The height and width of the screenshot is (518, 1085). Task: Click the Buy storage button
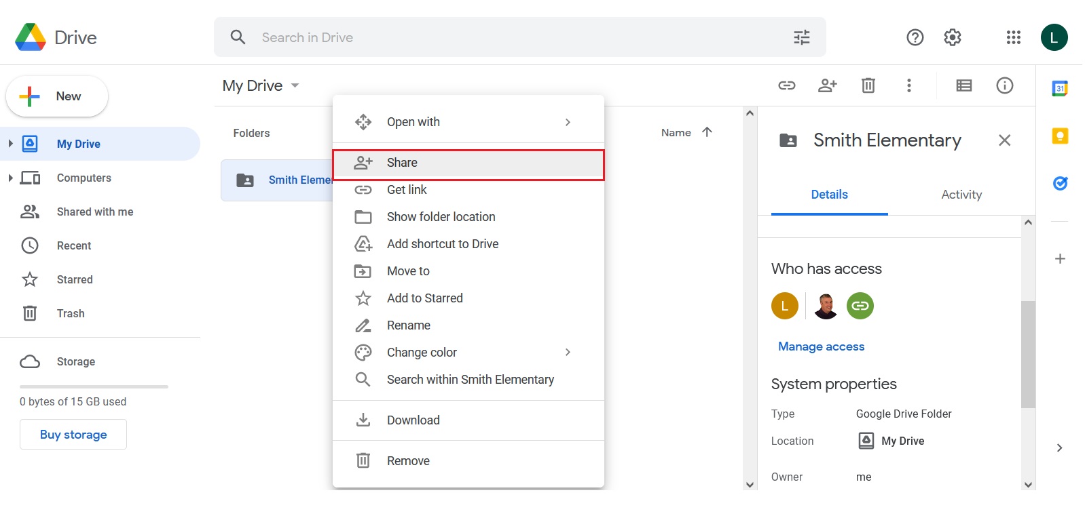tap(73, 435)
